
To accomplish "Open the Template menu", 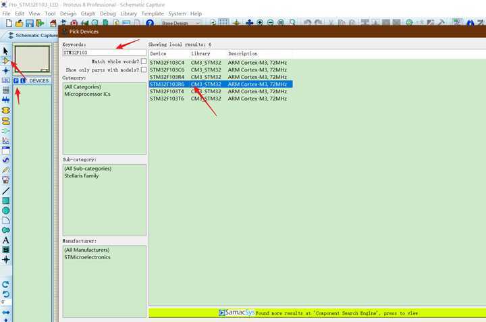I will click(x=153, y=14).
